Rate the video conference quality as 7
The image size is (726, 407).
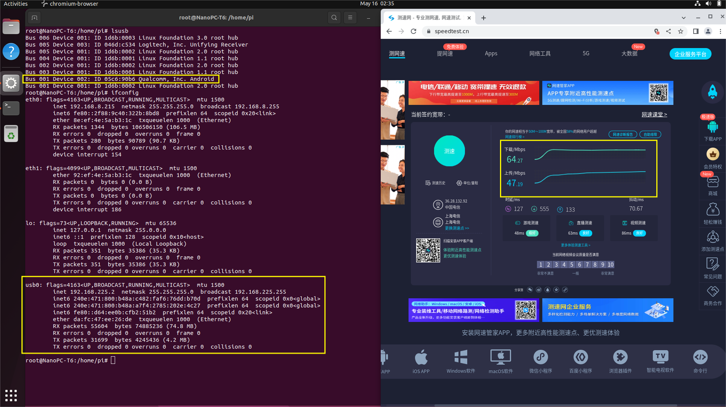[x=587, y=265]
